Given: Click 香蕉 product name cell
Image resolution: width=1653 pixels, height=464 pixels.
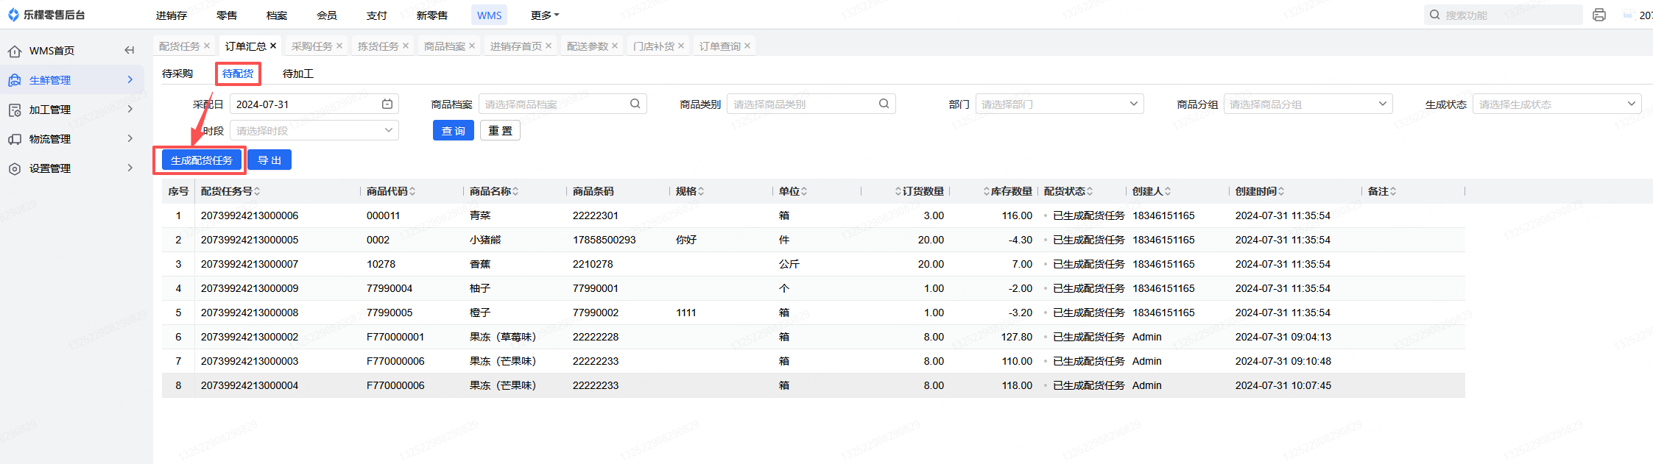Looking at the screenshot, I should point(480,264).
